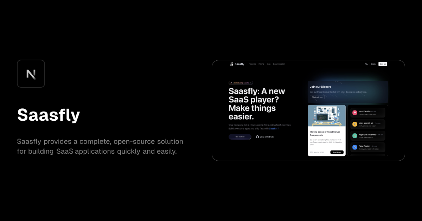Click the GitHub octocat icon
The height and width of the screenshot is (221, 422).
(x=257, y=137)
